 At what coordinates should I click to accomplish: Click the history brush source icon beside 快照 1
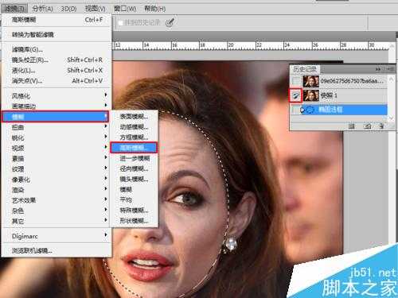tap(295, 95)
